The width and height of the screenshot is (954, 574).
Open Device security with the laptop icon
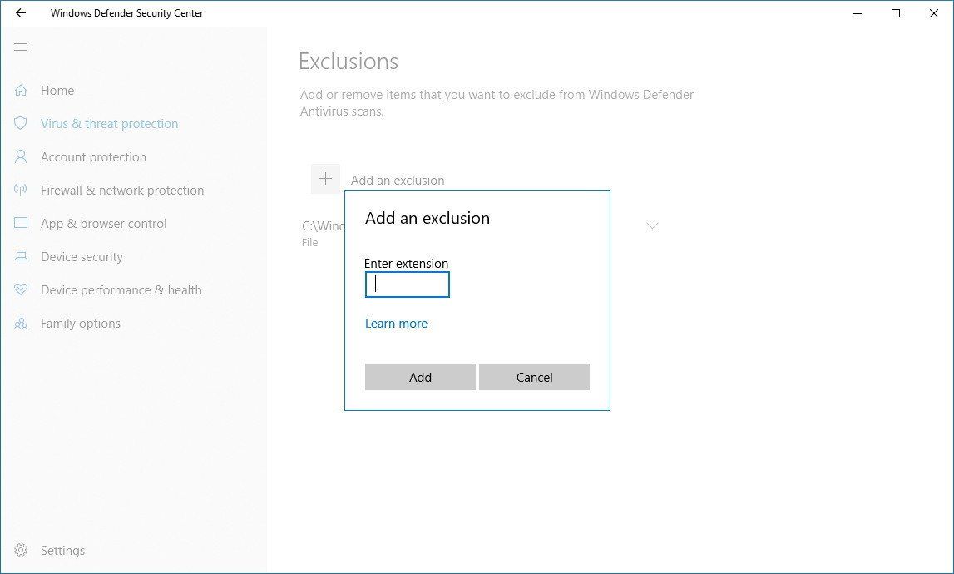click(x=20, y=256)
